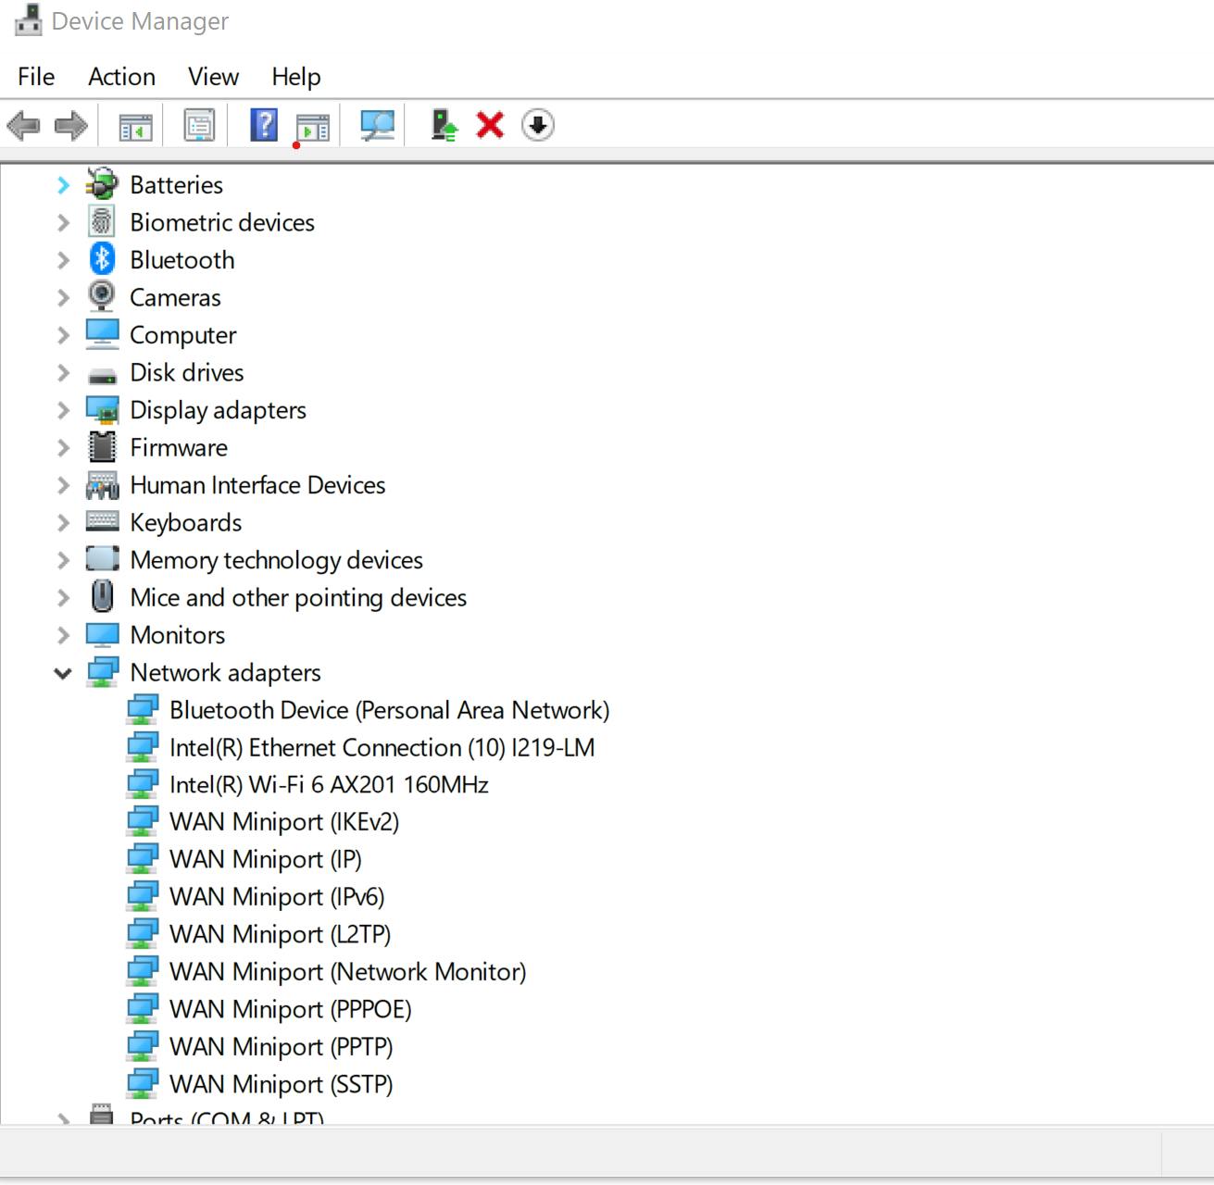This screenshot has height=1185, width=1214.
Task: Click the Disable device down-arrow icon
Action: pyautogui.click(x=538, y=125)
